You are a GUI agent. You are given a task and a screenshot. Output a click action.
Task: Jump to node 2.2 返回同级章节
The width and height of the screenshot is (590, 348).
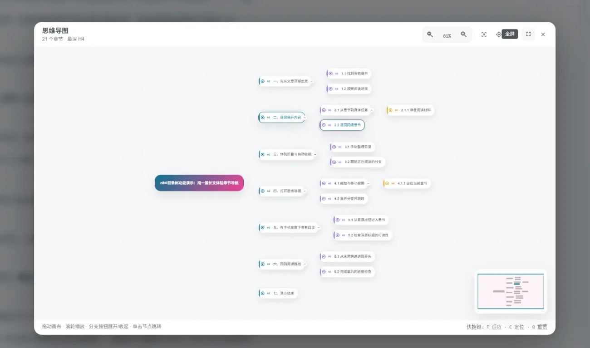[342, 125]
